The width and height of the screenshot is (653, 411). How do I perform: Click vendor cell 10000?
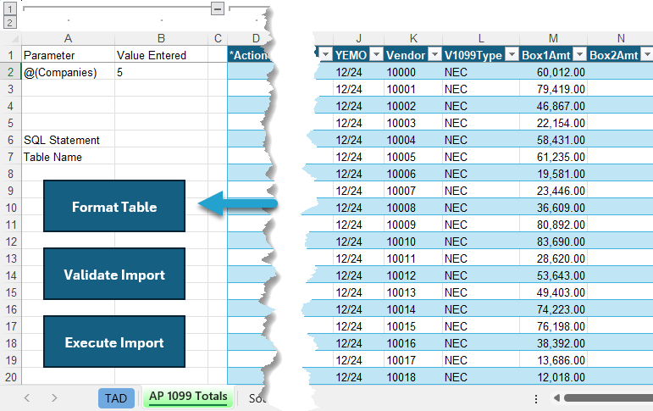413,72
